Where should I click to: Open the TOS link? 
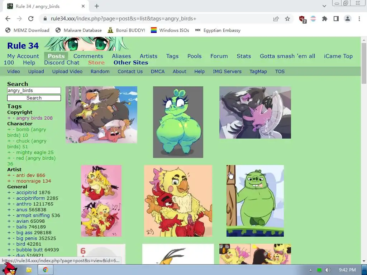point(280,72)
